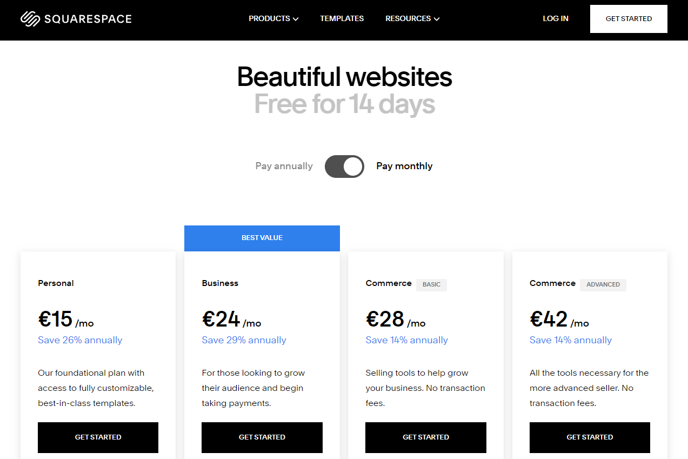Select the Pay monthly label
Screen dimensions: 688x459
404,166
